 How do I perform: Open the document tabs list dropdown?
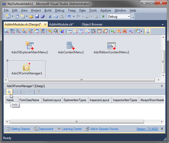pyautogui.click(x=163, y=25)
